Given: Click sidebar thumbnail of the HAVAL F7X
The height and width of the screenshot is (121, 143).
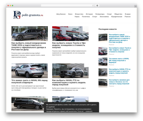Looking at the screenshot, I should 103,72.
